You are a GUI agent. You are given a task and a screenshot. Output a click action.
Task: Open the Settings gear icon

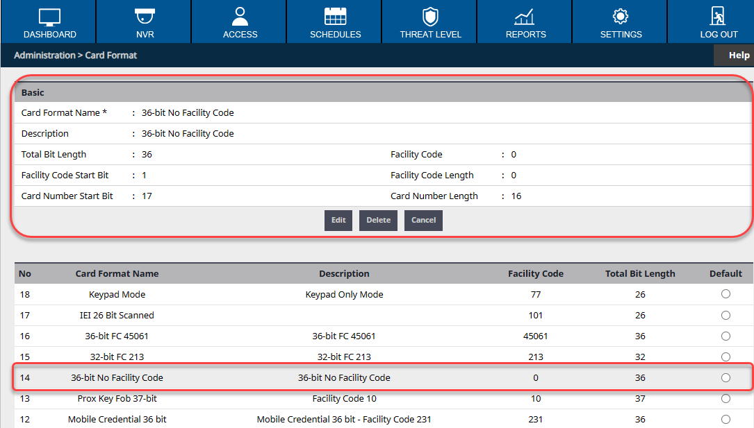coord(621,17)
